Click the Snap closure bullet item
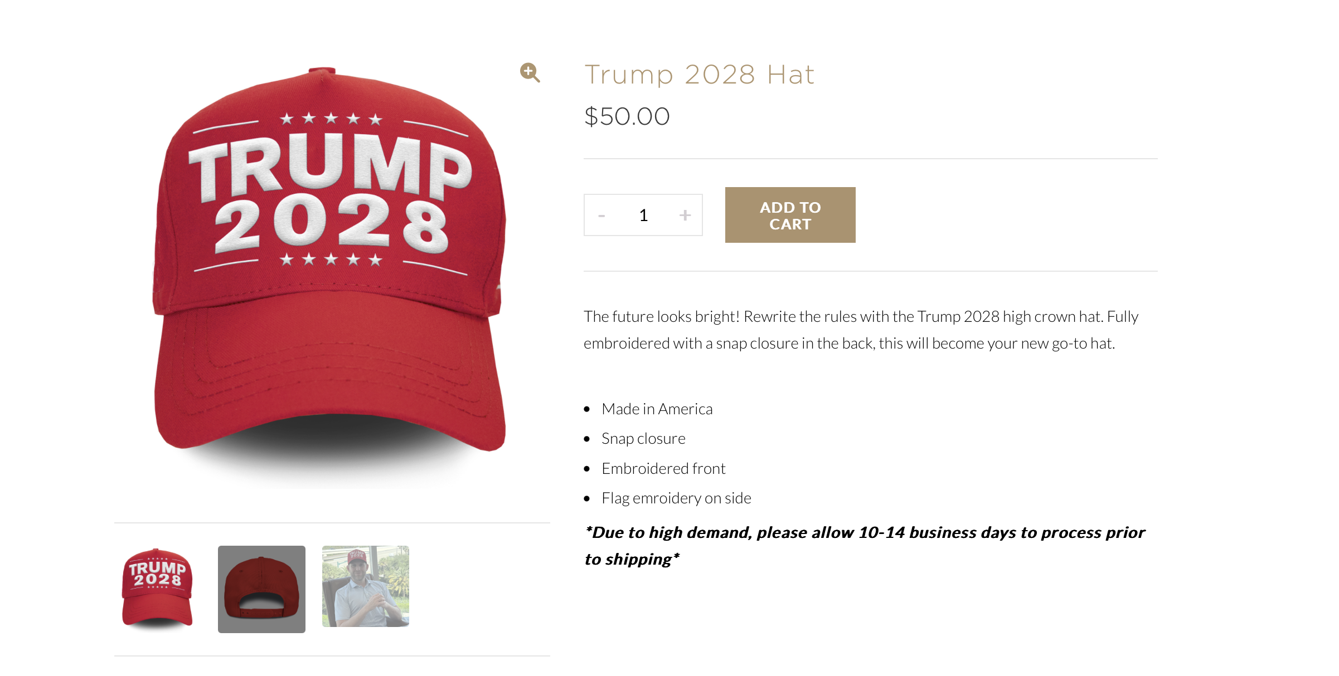 643,438
